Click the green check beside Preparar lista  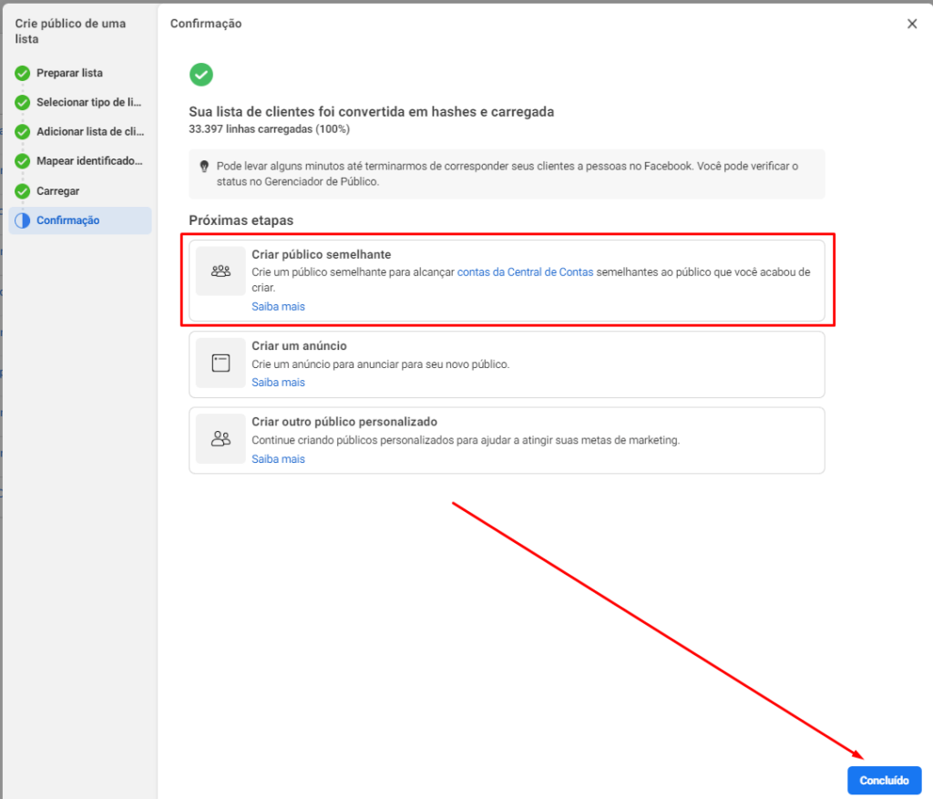23,73
